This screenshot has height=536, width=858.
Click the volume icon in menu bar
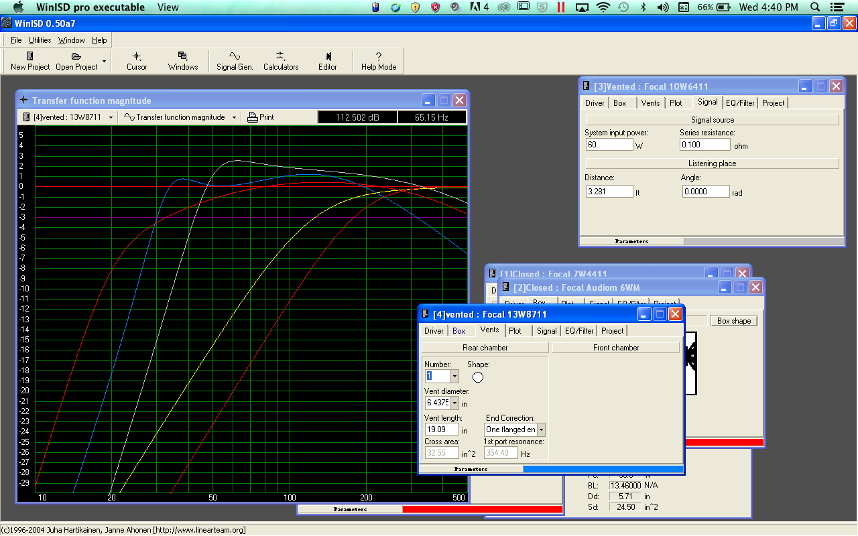[663, 7]
